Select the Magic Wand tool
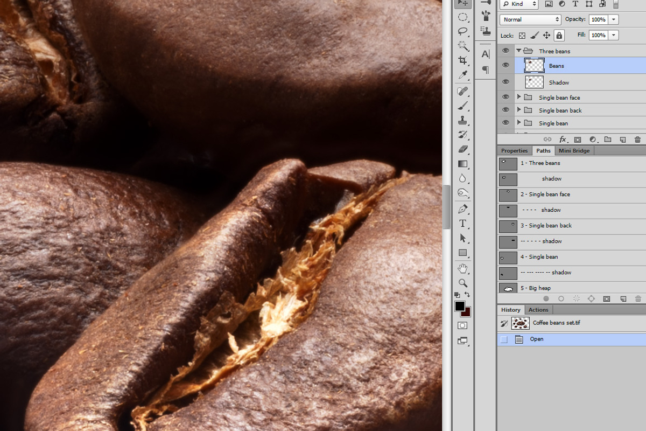 pyautogui.click(x=462, y=46)
